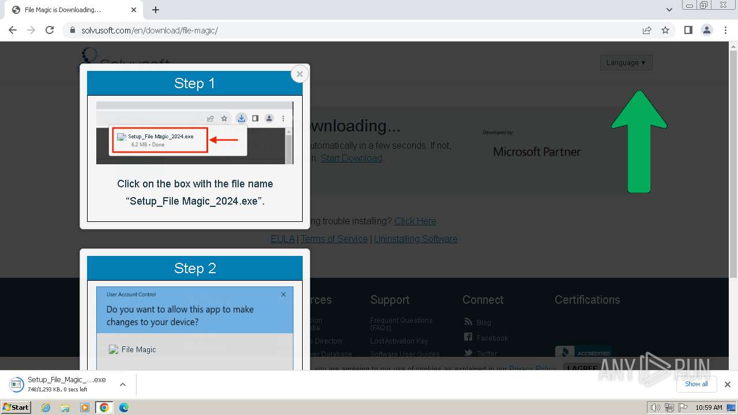Open Action Center flag icon
The image size is (738, 415).
tap(683, 408)
